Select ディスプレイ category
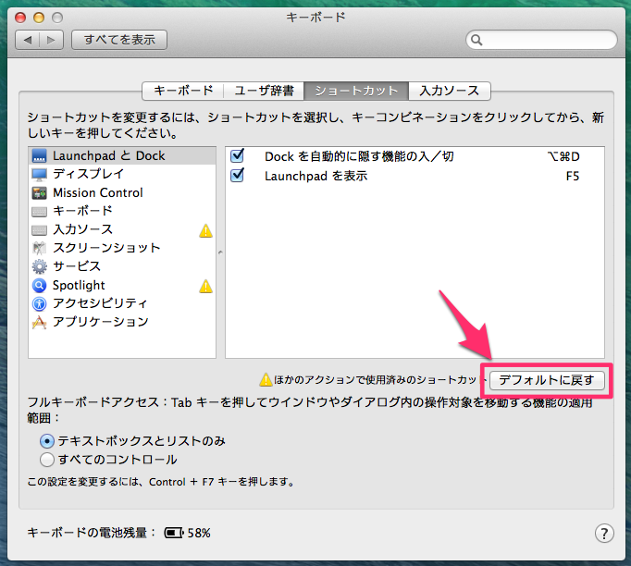The width and height of the screenshot is (631, 566). click(x=122, y=174)
